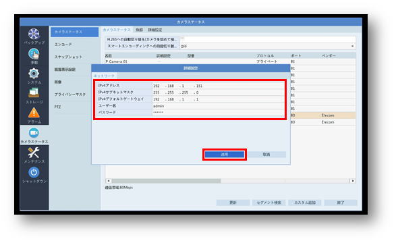
Task: Switch to the Network tab in dialog
Action: [x=104, y=76]
